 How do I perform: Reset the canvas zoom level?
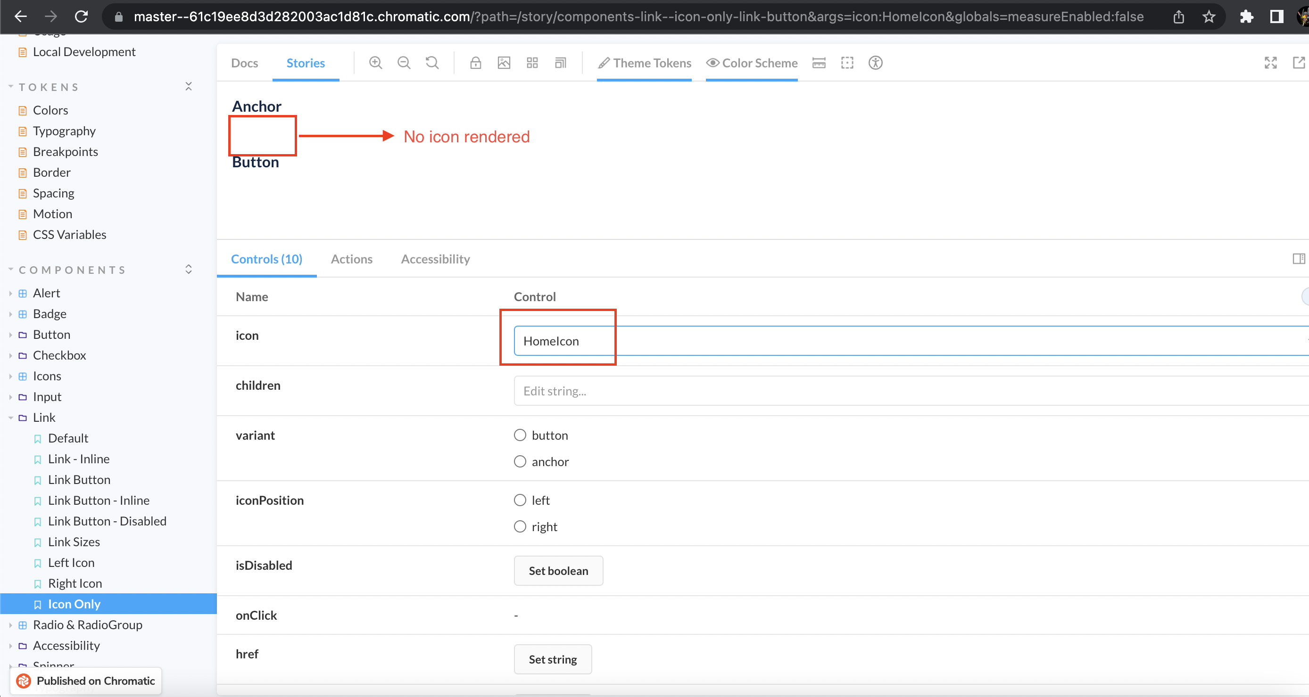click(x=431, y=63)
